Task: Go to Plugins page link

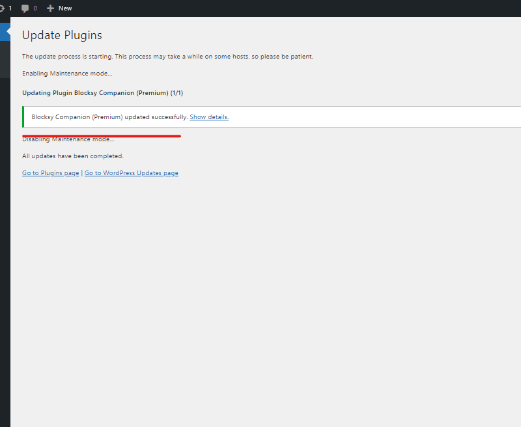Action: pos(51,173)
